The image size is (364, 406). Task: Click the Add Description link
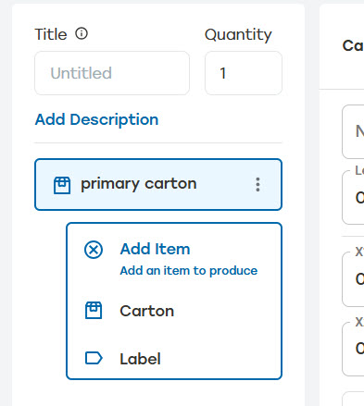pyautogui.click(x=96, y=119)
